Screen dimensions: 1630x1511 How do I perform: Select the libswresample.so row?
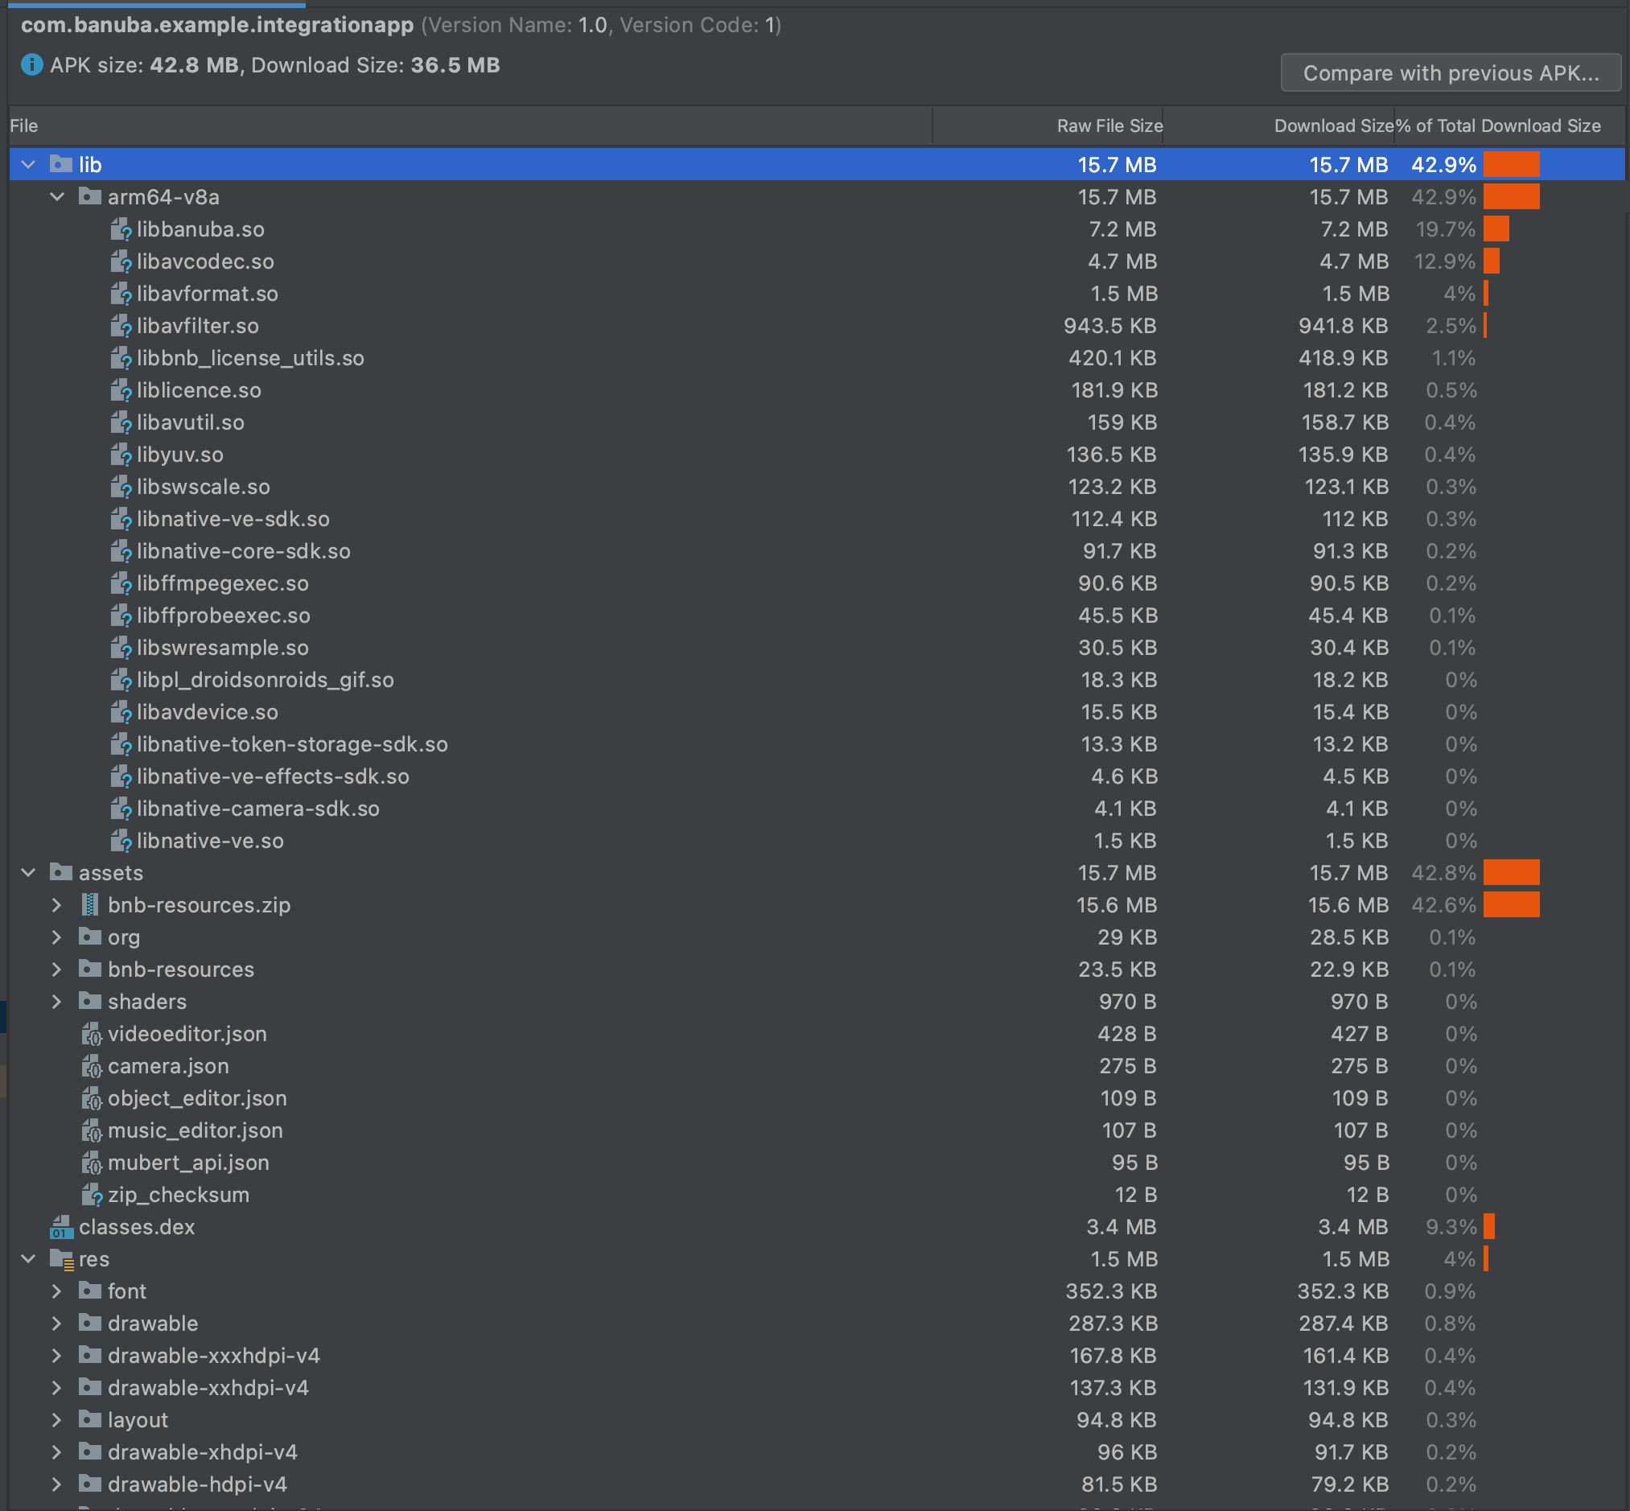[817, 648]
